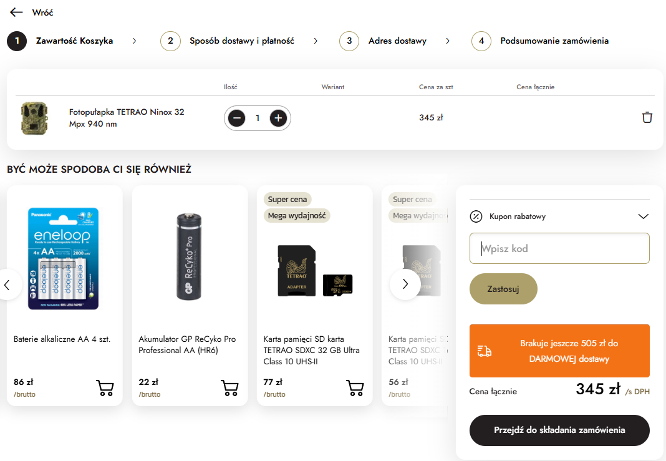Increase quantity with the plus button
Screen dimensions: 666x461
click(x=278, y=118)
